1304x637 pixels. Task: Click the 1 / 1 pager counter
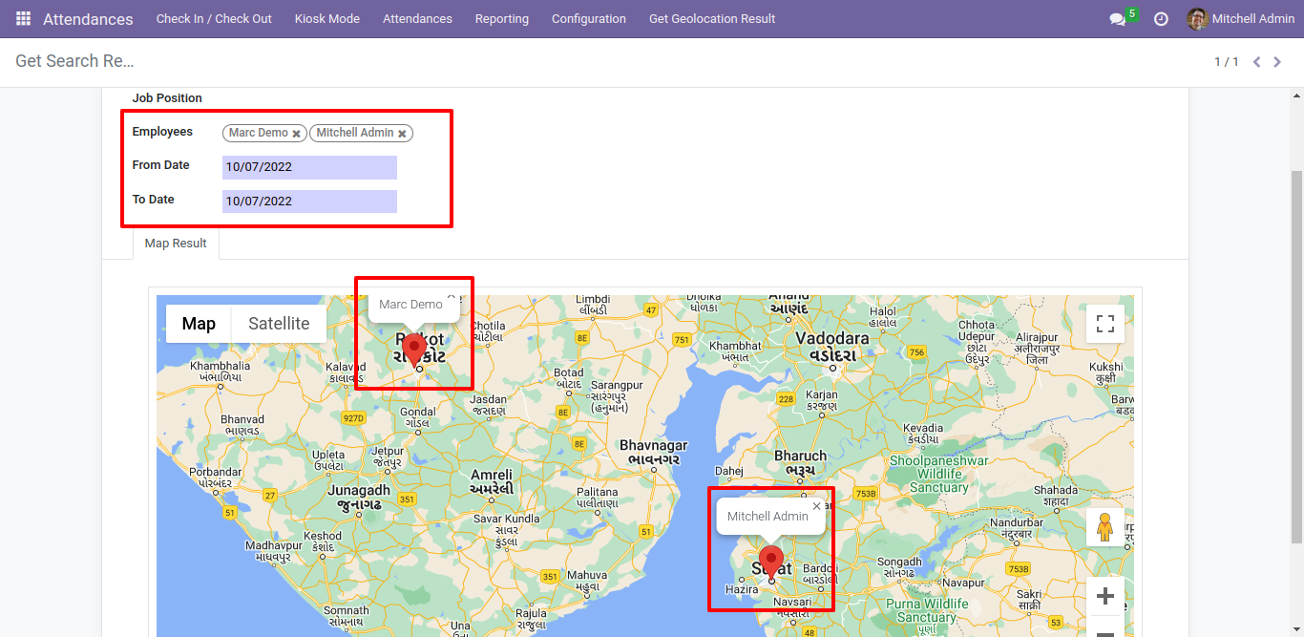1227,62
